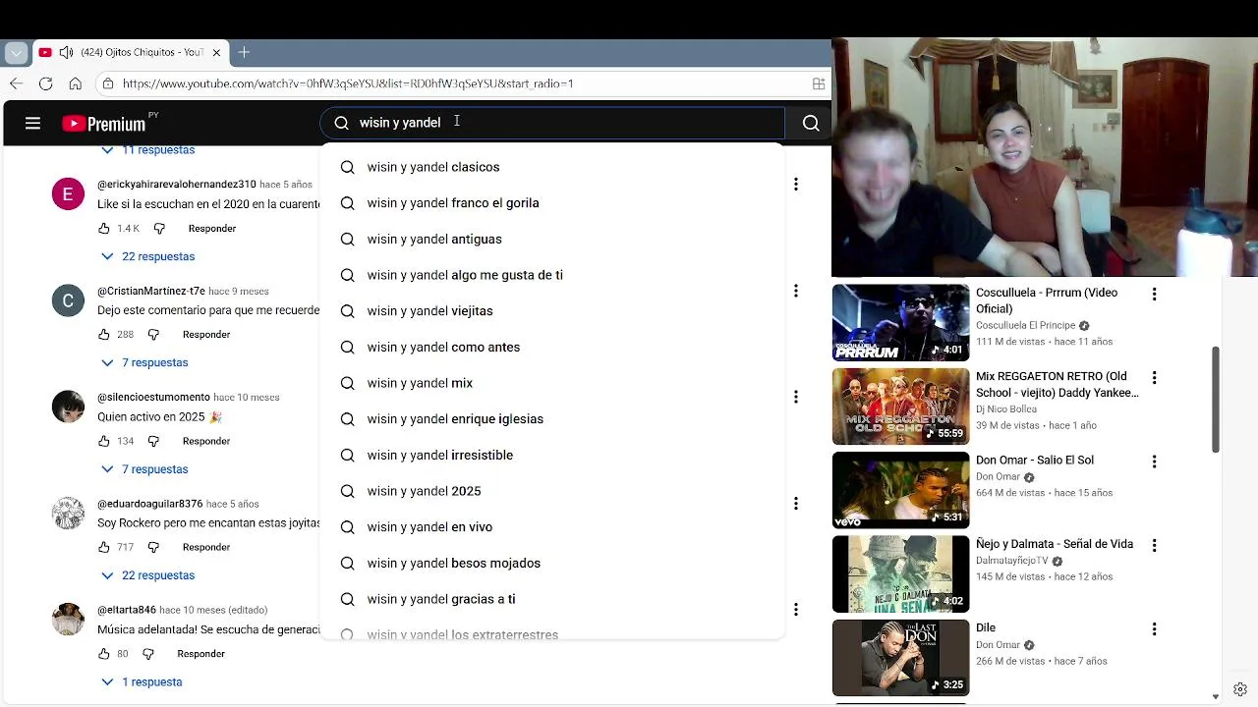Choose suggestion wisin y yandel enrique iglesias
The width and height of the screenshot is (1258, 707).
pos(552,419)
